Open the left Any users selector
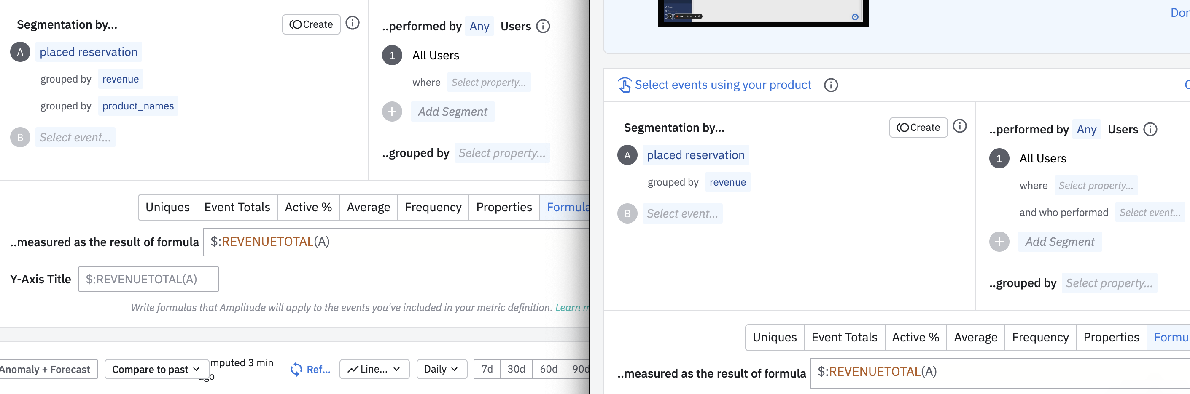The width and height of the screenshot is (1190, 394). (x=479, y=26)
